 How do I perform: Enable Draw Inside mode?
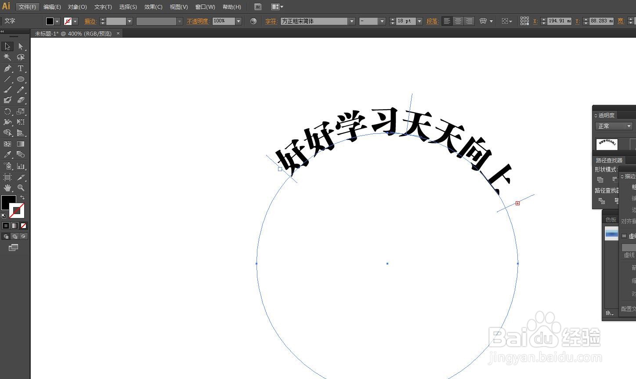coord(24,236)
